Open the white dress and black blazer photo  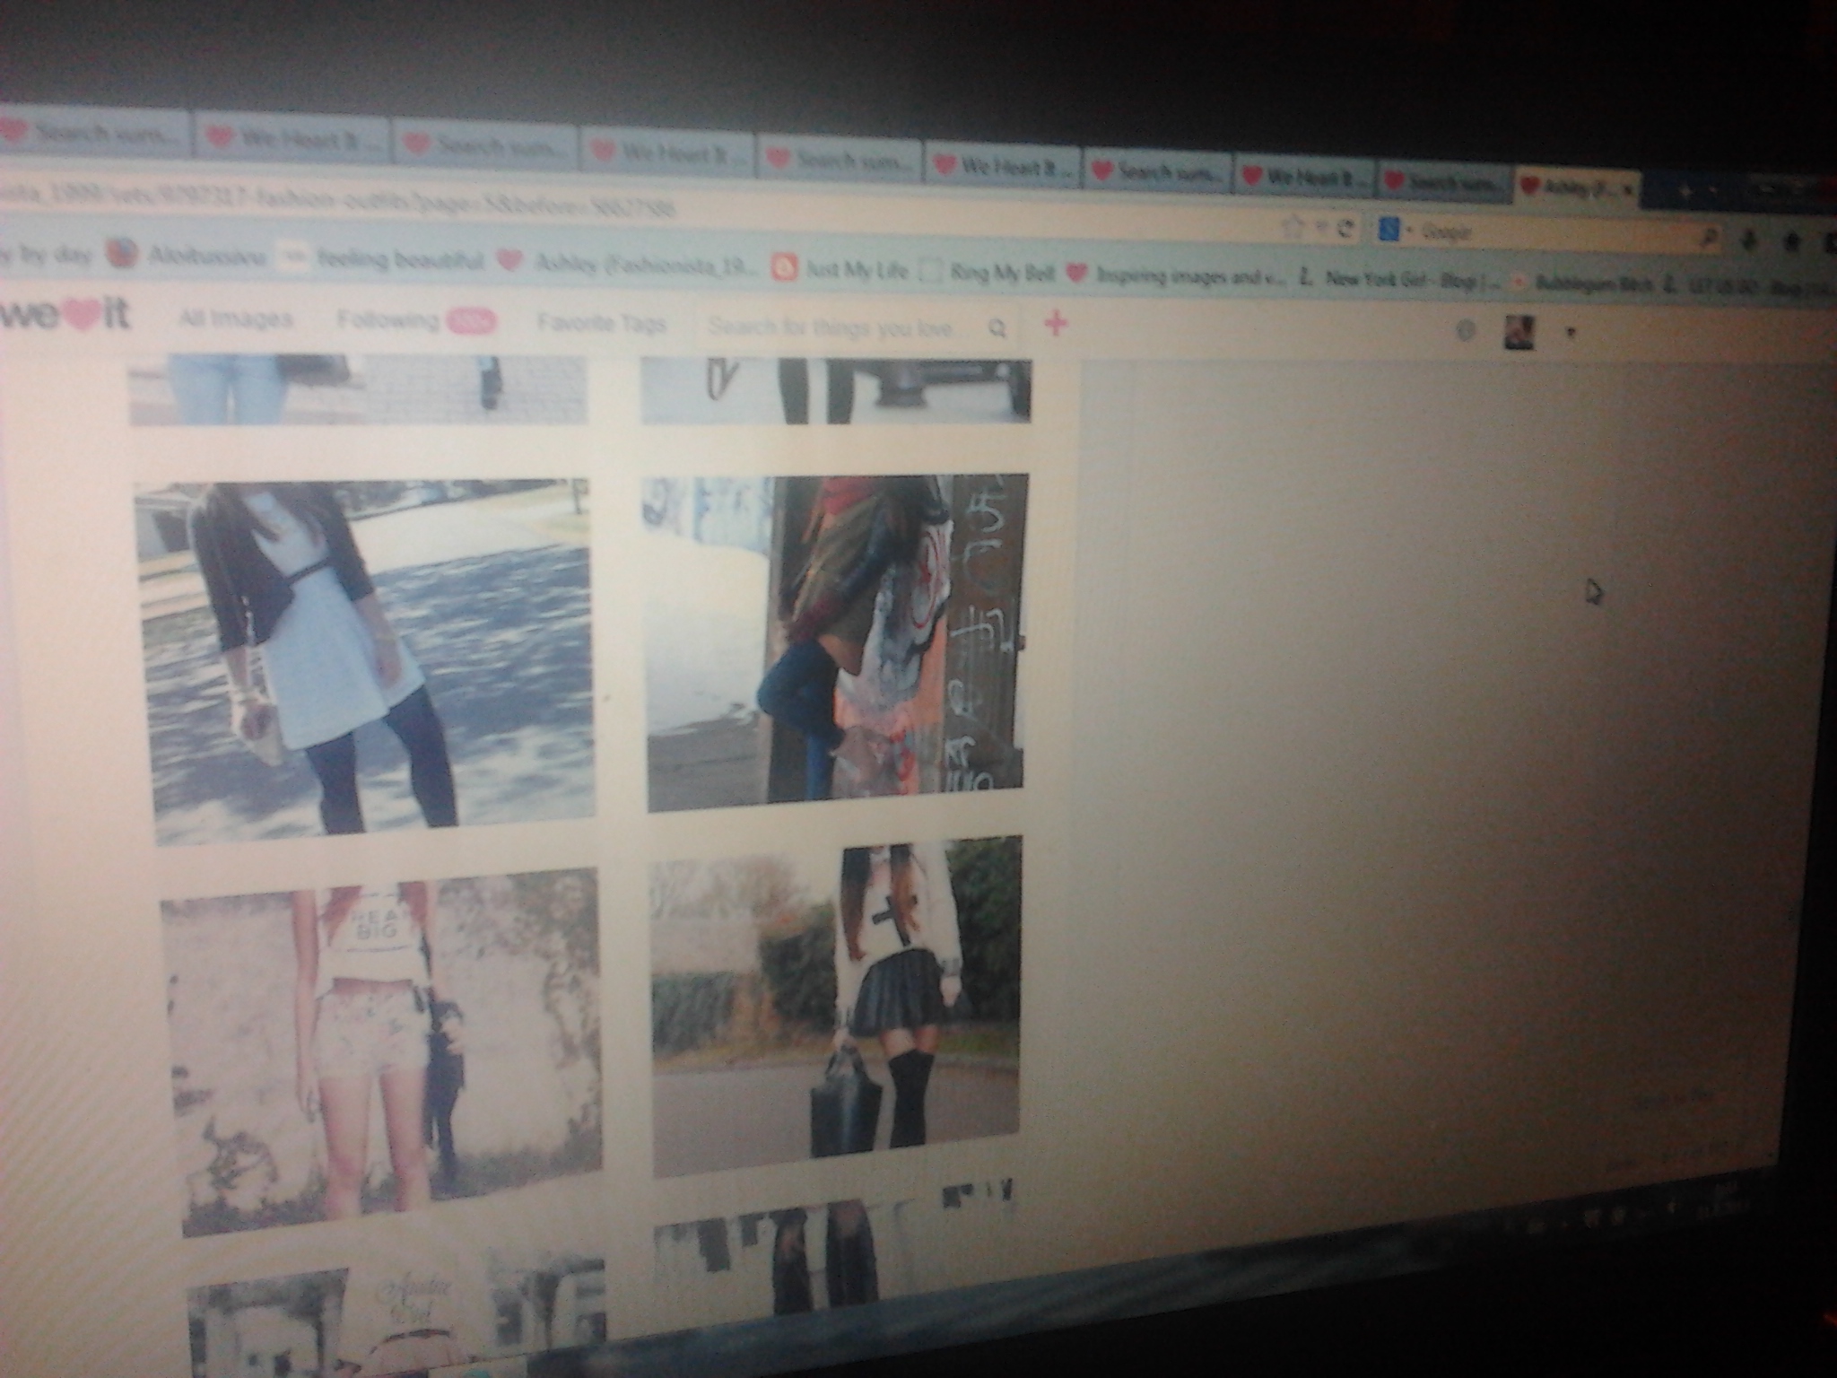[366, 661]
